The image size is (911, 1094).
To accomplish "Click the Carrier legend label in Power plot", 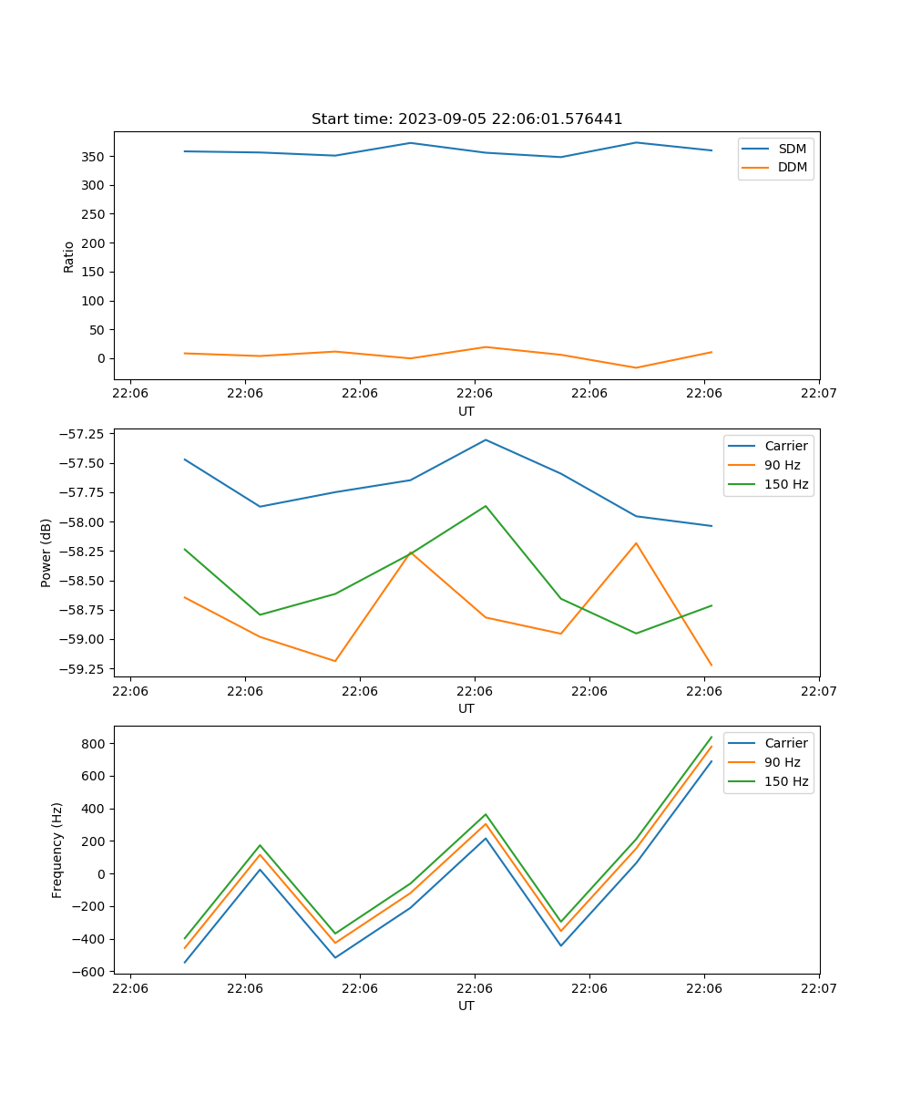I will pos(785,446).
